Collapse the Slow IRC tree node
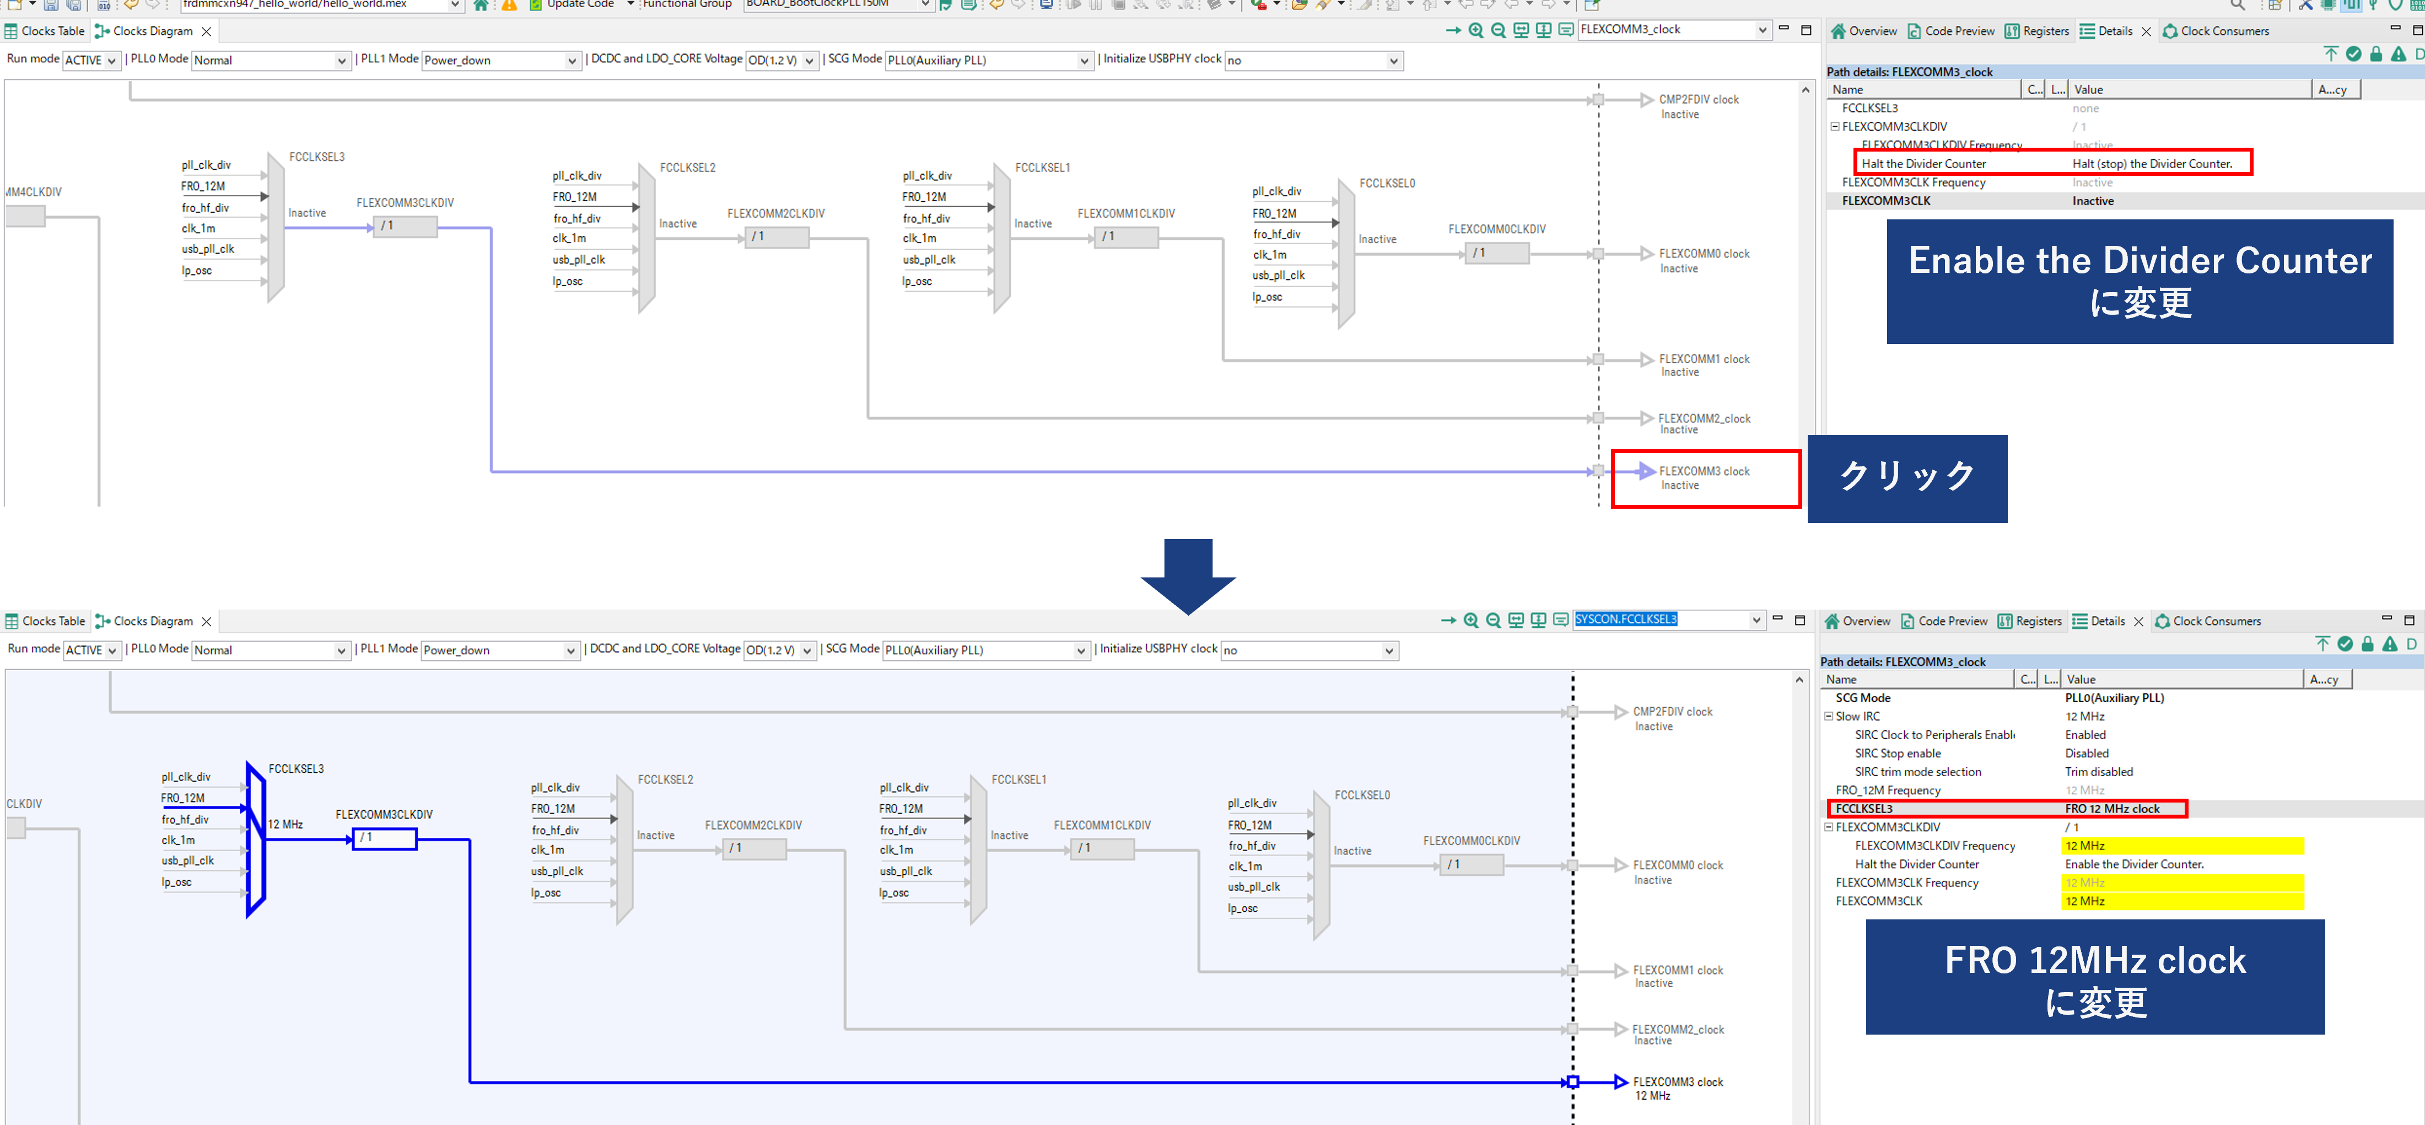The width and height of the screenshot is (2425, 1125). 1828,717
